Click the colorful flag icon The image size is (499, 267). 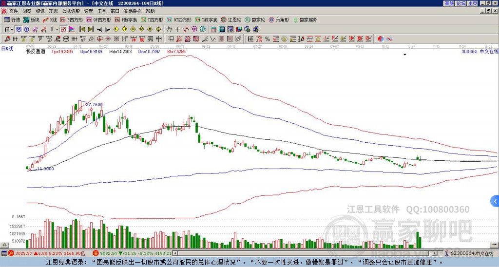[72, 30]
